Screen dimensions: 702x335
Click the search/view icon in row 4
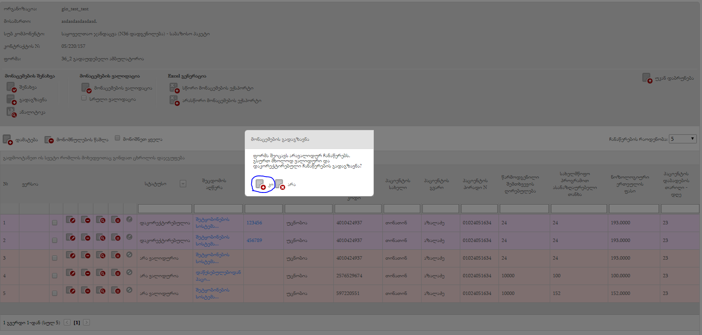pyautogui.click(x=101, y=273)
